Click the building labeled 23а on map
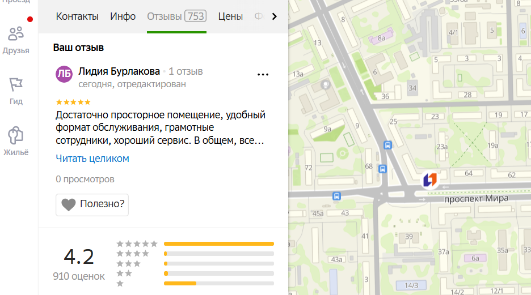Screen dimensions: 531x295 (442, 147)
